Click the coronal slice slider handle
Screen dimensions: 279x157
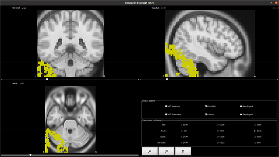click(47, 79)
